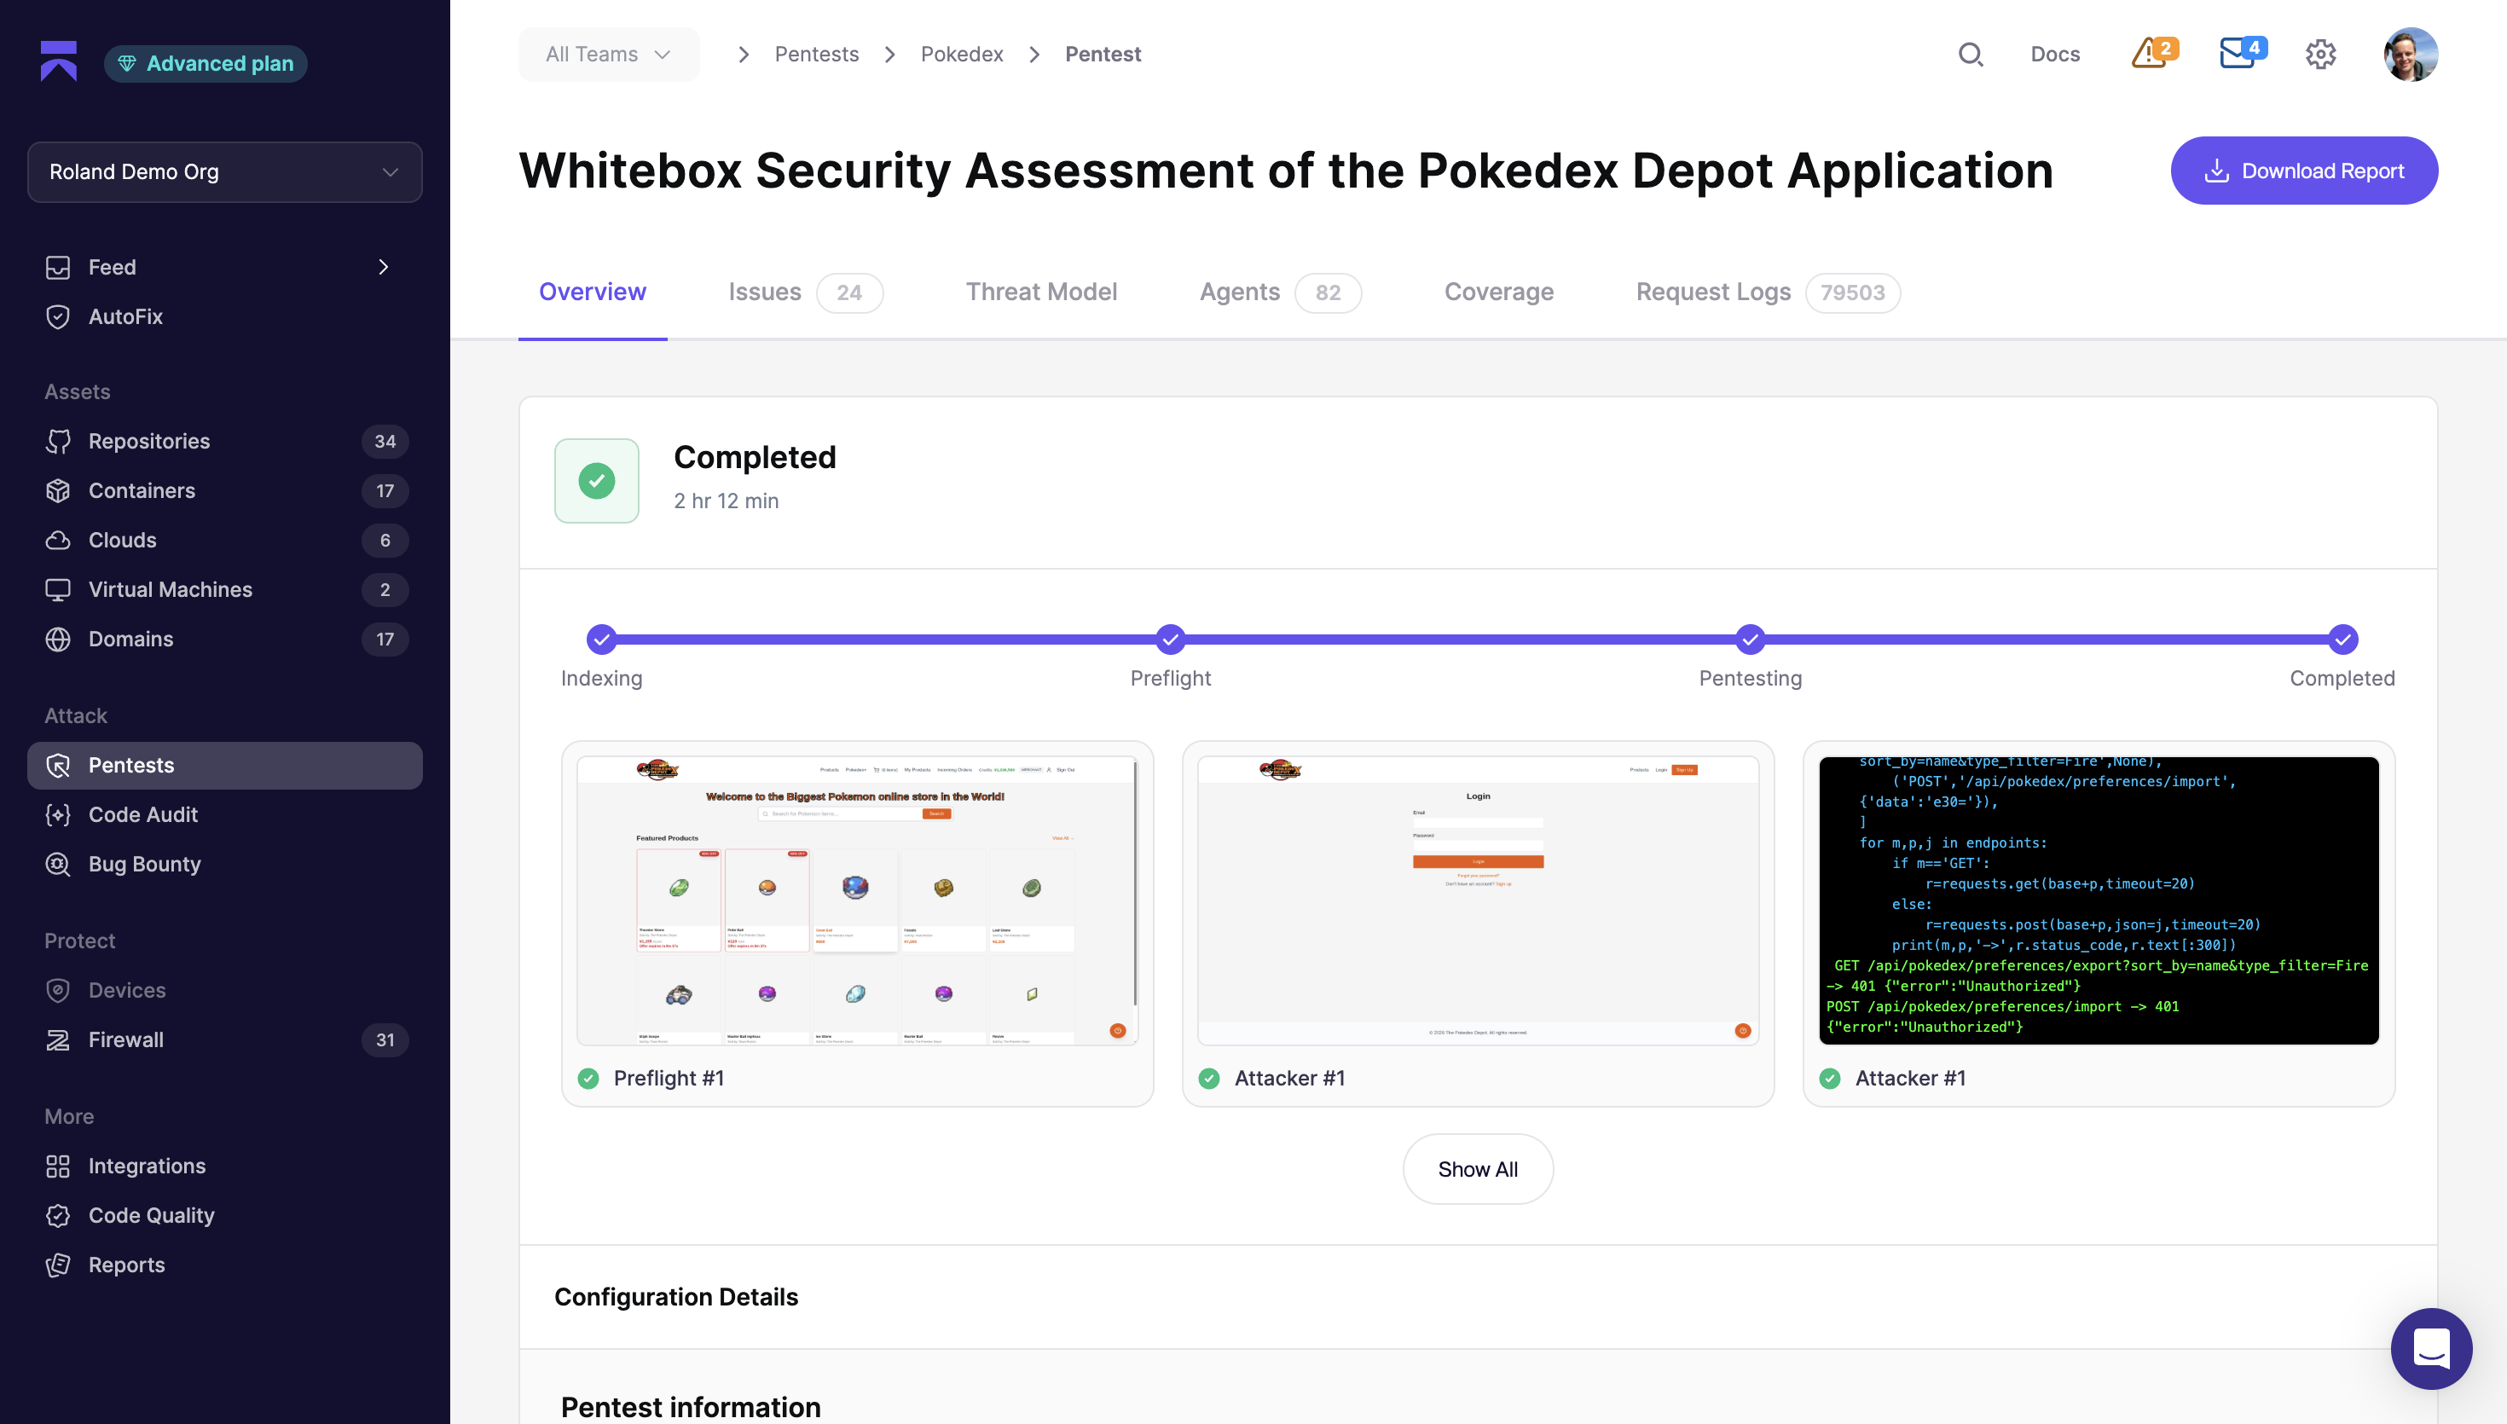Click the Pentesting progress step marker
The width and height of the screenshot is (2507, 1424).
(x=1749, y=639)
